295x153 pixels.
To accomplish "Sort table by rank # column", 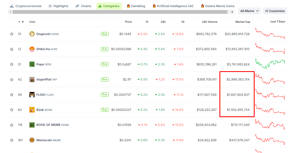I will click(x=21, y=22).
